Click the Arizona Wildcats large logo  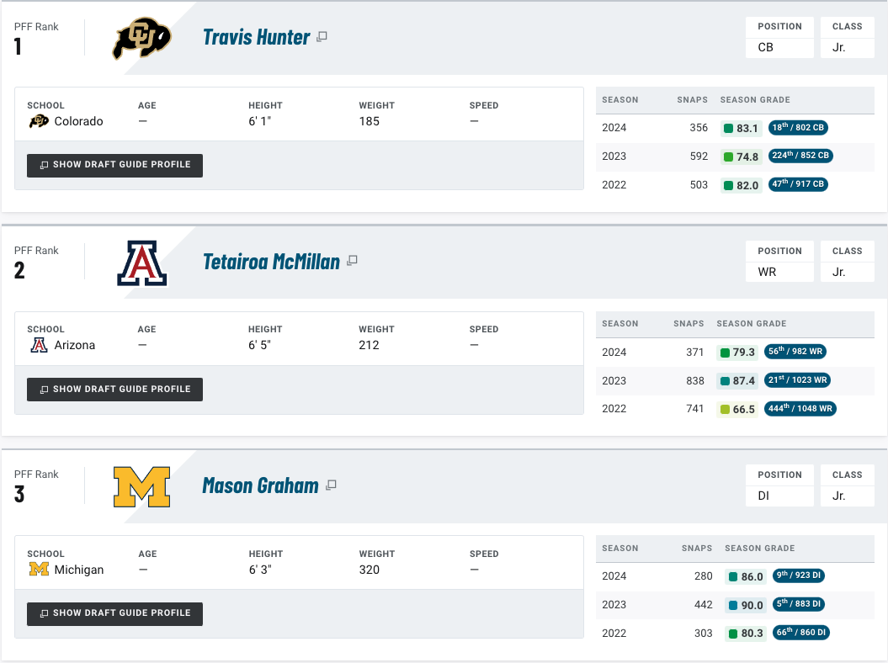142,263
